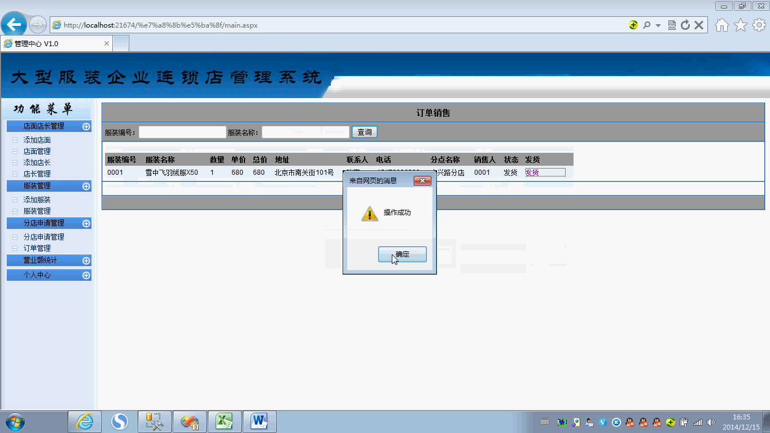Click the compatibility view broken-page icon
The width and height of the screenshot is (770, 433).
point(672,25)
